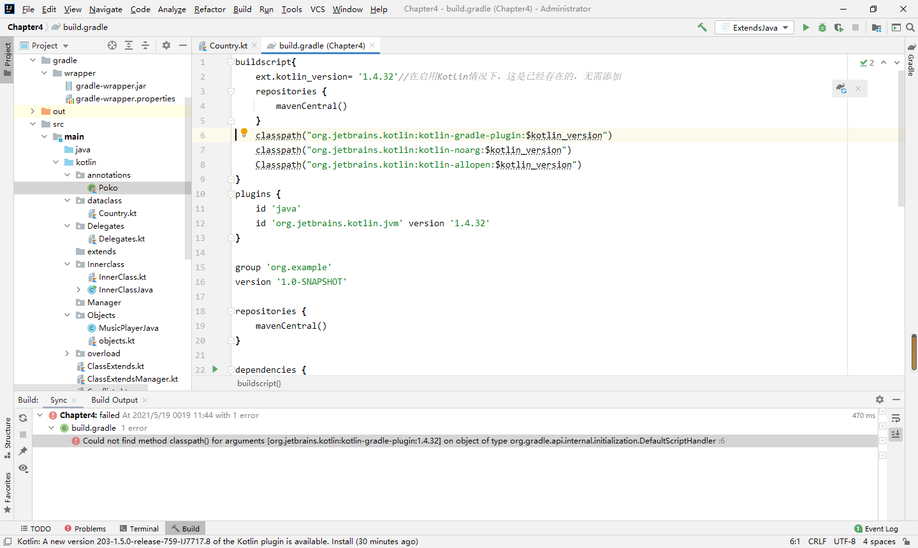Toggle soft-wrap in the build output

[896, 418]
